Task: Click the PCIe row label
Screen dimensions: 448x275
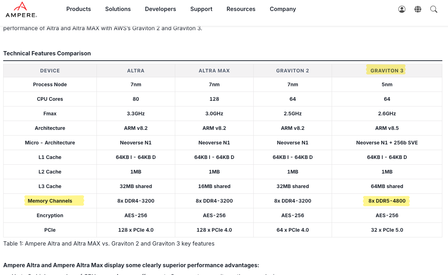Action: [x=50, y=230]
